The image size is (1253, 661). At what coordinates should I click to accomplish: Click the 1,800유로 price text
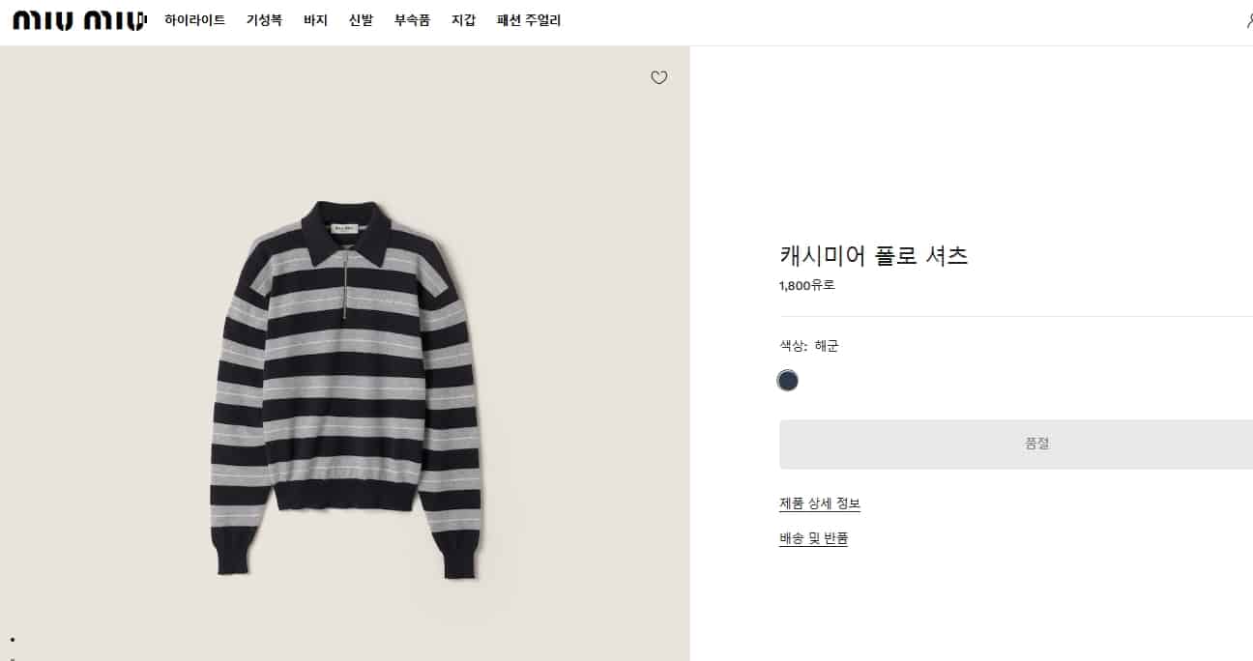(x=806, y=285)
